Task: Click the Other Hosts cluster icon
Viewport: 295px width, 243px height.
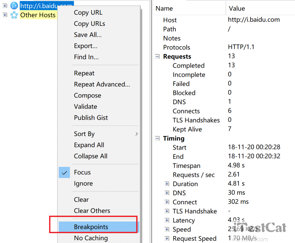Action: point(14,15)
